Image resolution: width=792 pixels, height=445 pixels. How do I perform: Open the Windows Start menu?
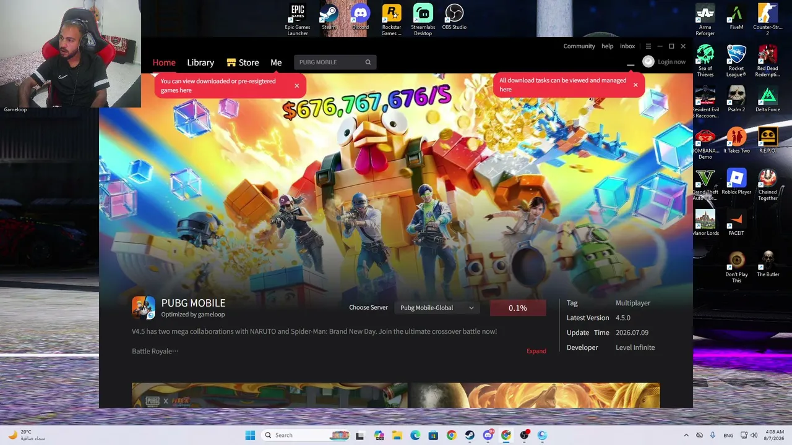click(250, 435)
